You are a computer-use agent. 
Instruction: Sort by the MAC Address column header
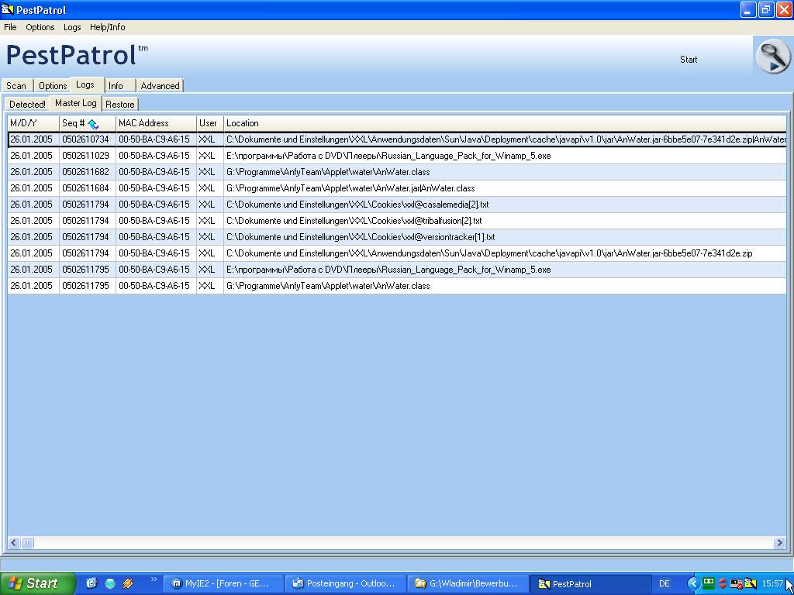[x=156, y=123]
